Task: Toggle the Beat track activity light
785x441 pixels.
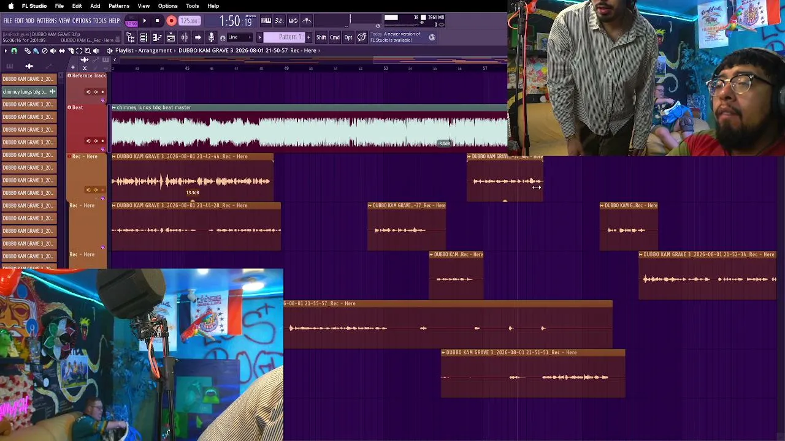Action: 102,148
